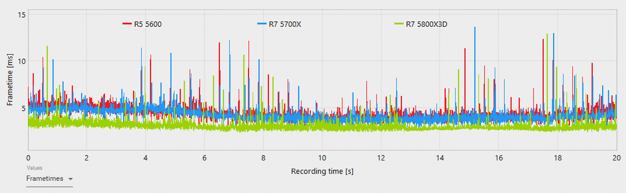Click the Frametime [ms] axis title
Viewport: 626px width, 193px height.
click(10, 80)
